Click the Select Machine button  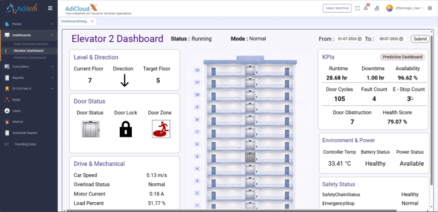click(x=337, y=8)
